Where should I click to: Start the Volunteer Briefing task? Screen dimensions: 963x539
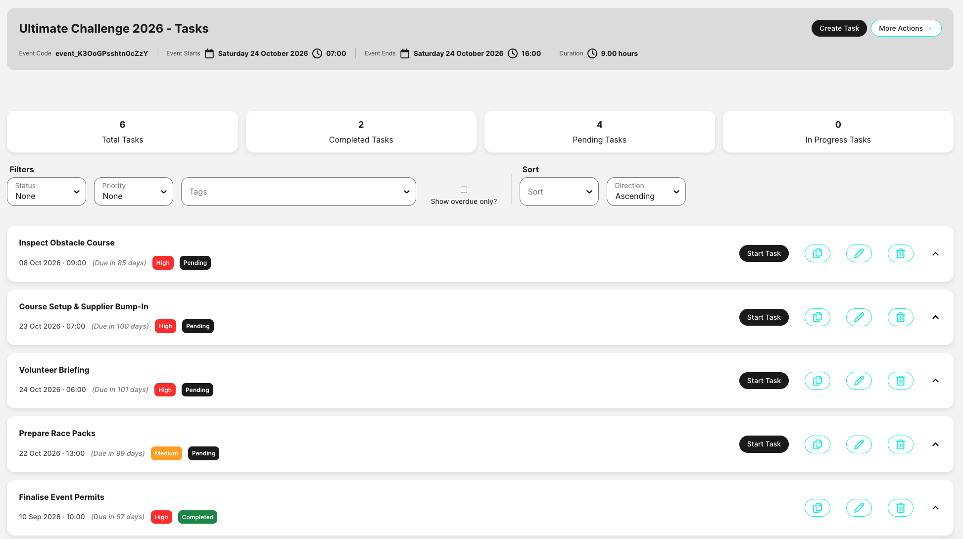tap(764, 381)
